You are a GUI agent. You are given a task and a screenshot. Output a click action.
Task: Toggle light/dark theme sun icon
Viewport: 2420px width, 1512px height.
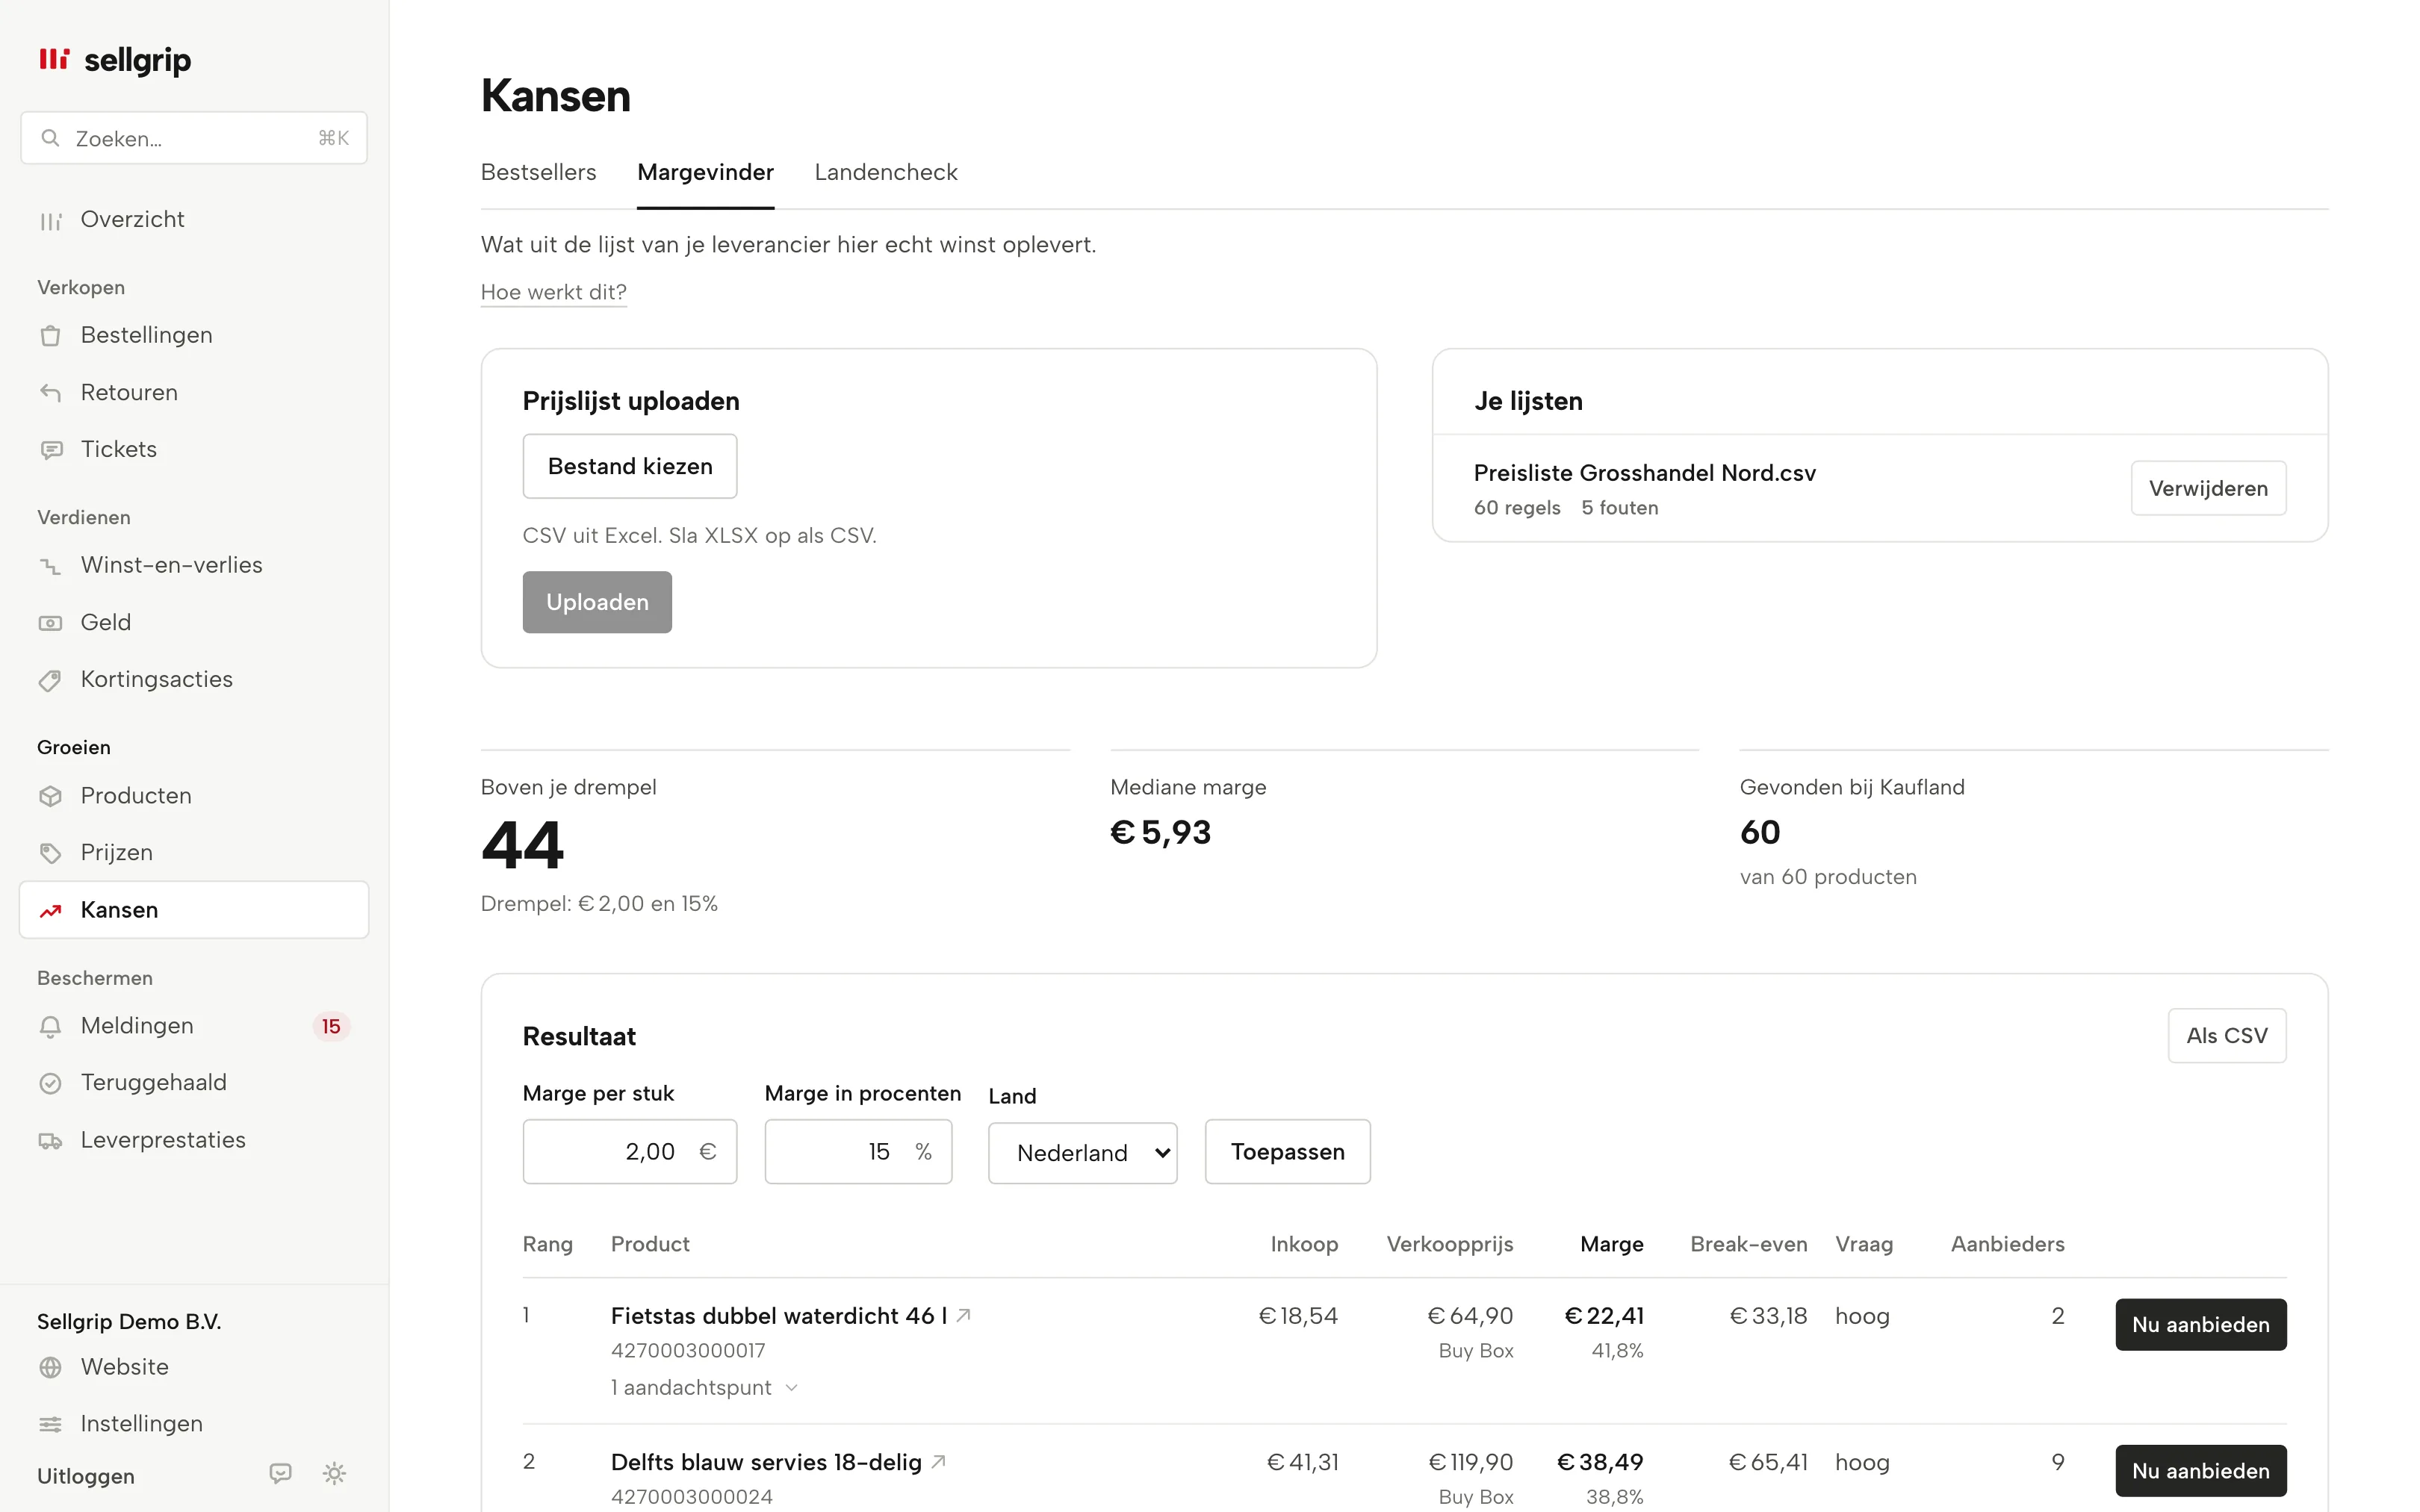(x=334, y=1473)
